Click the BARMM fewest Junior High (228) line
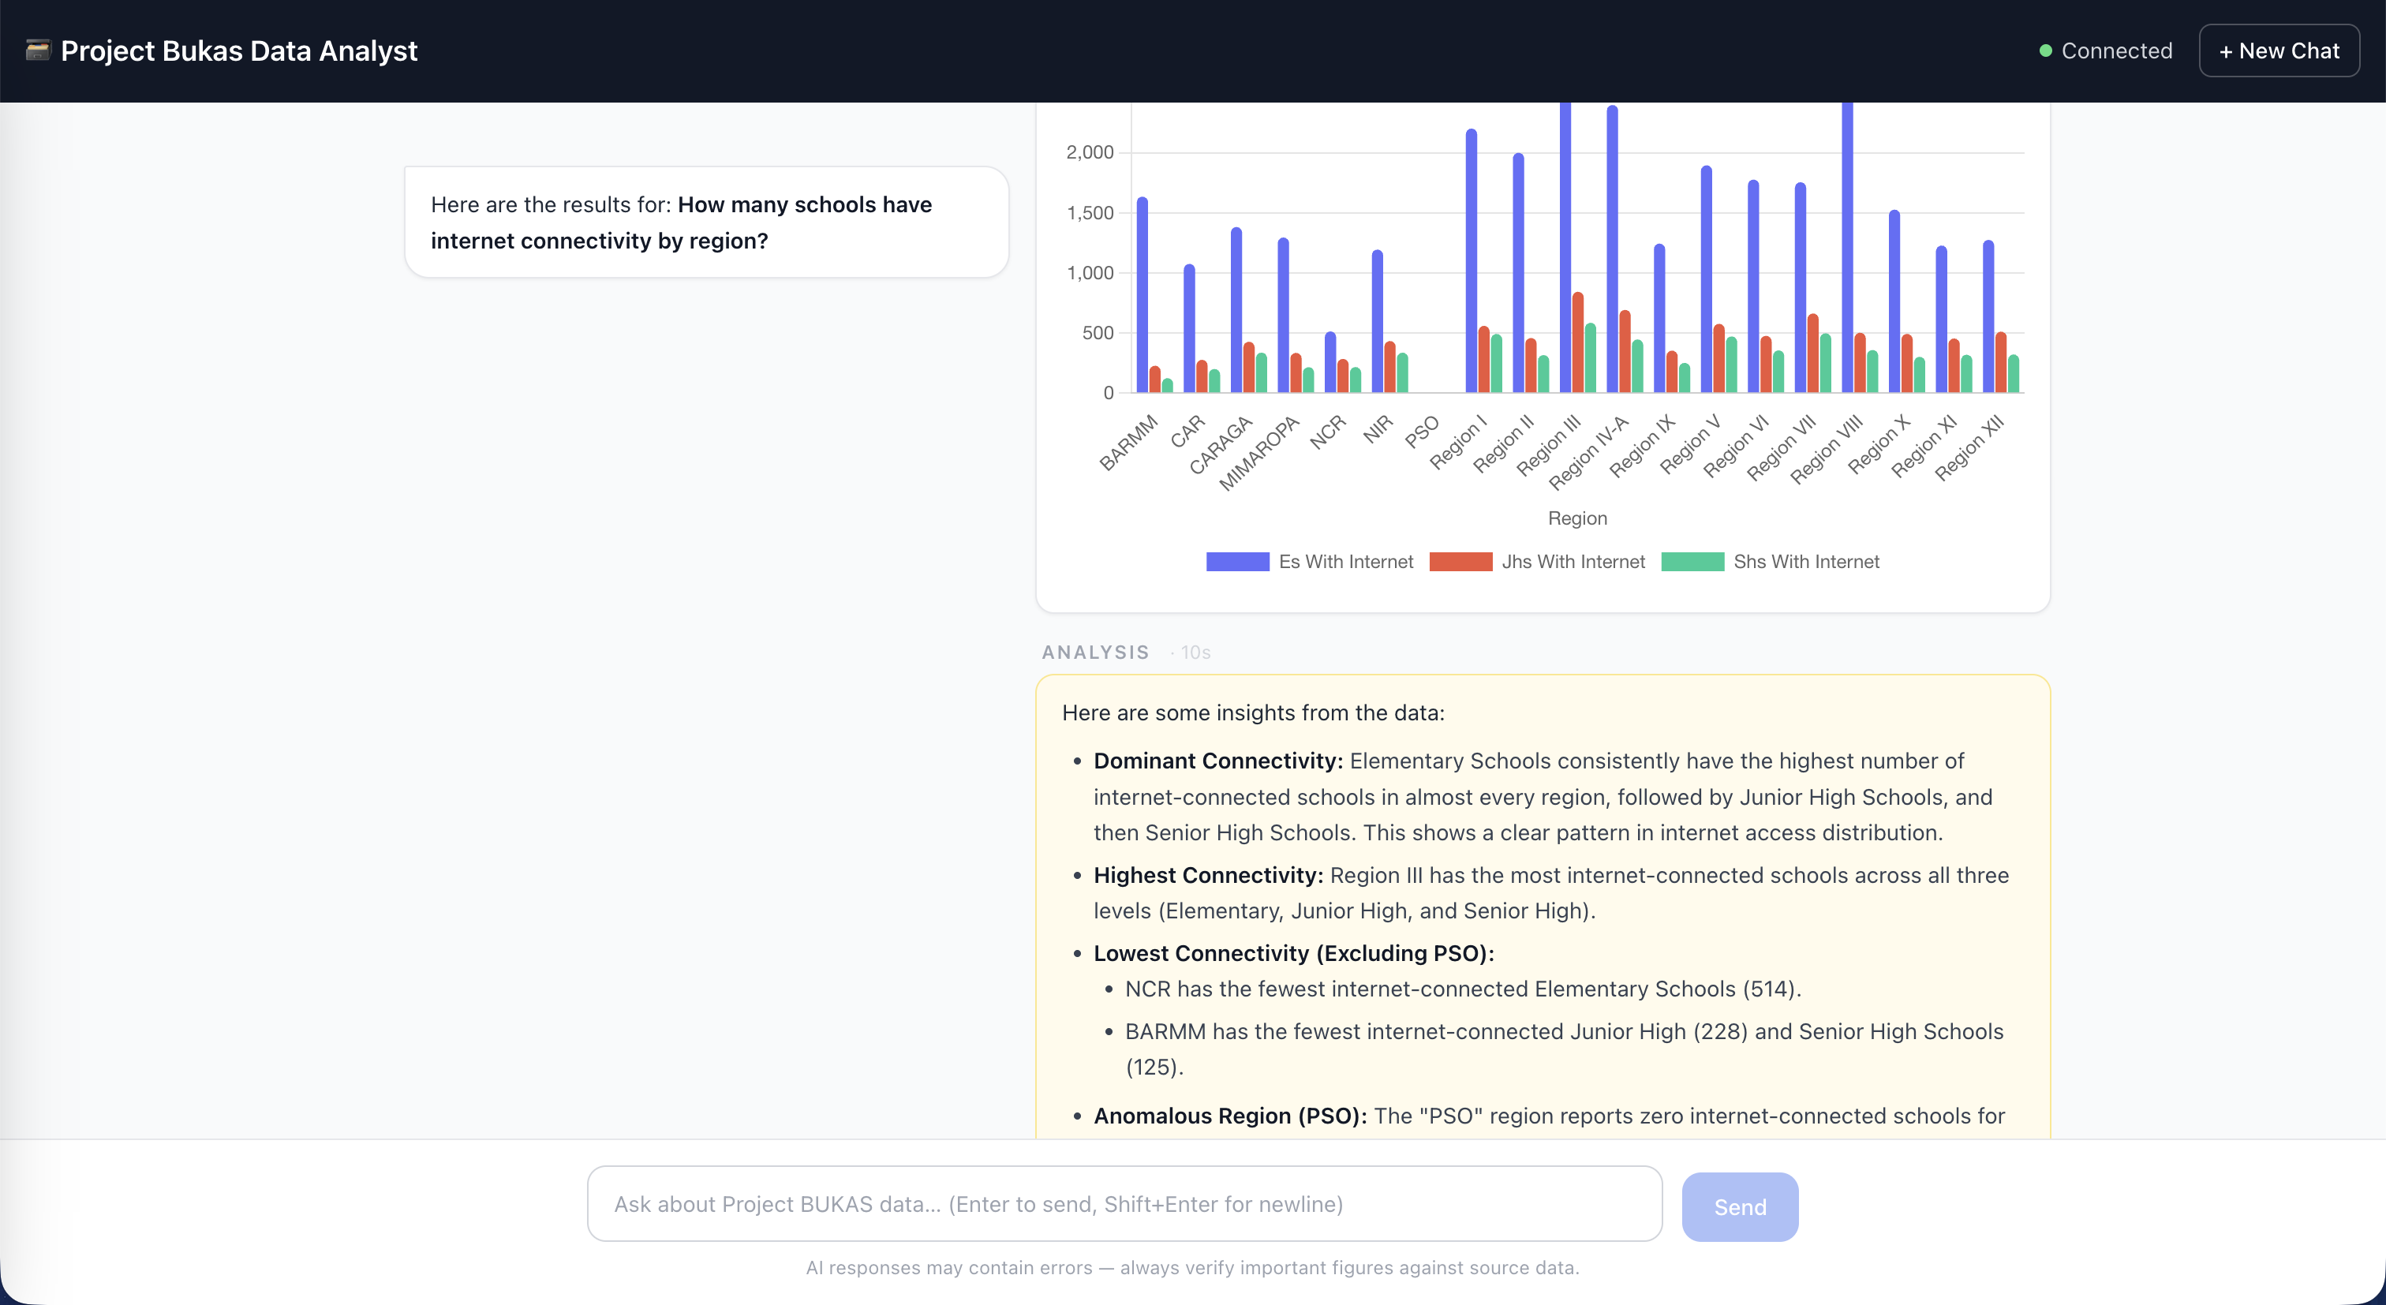 pyautogui.click(x=1565, y=1049)
